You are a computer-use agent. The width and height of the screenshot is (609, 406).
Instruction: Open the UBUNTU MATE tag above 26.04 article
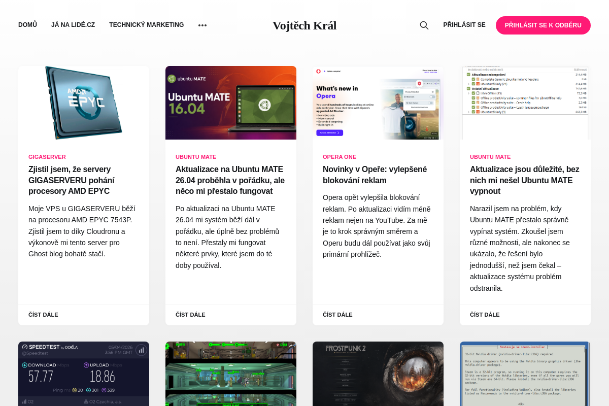pos(196,157)
